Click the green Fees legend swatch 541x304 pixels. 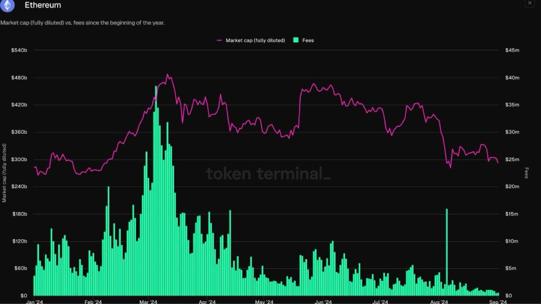(x=296, y=40)
